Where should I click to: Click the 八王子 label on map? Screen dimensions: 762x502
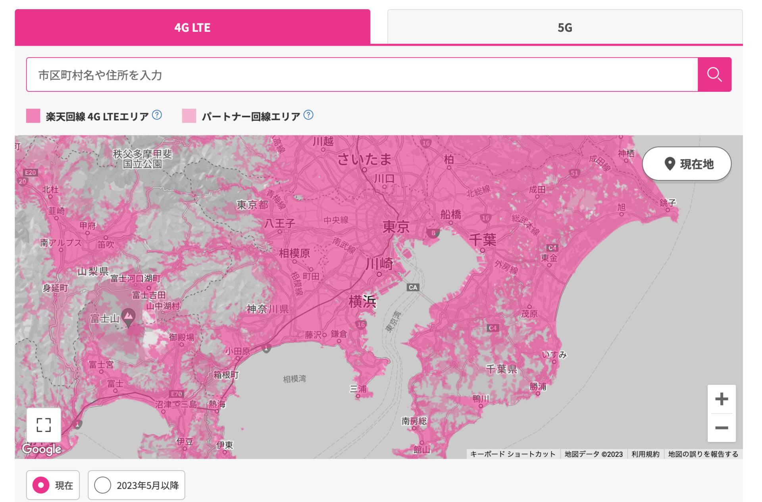click(280, 223)
